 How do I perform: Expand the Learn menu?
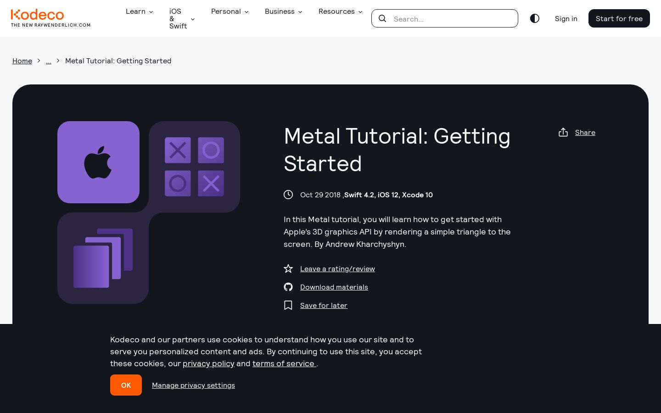click(139, 11)
